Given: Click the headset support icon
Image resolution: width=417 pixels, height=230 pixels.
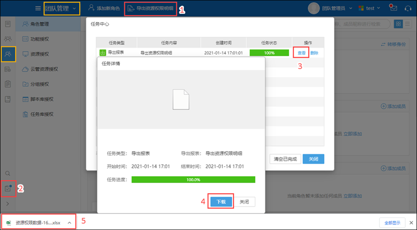Looking at the screenshot, I should pos(407,8).
